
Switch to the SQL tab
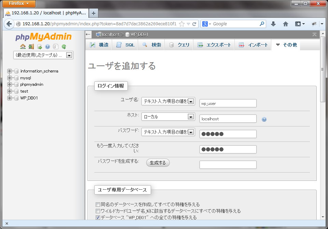click(125, 45)
